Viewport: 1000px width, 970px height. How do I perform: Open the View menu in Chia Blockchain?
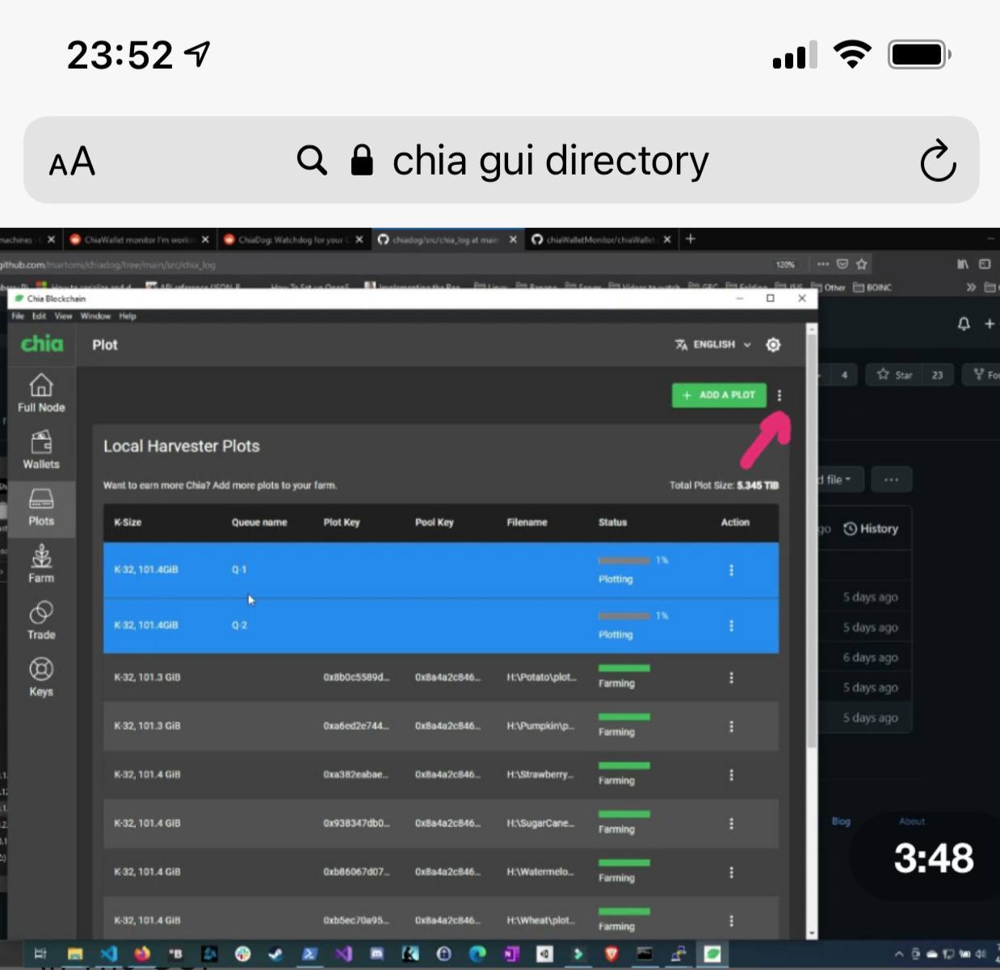[x=63, y=316]
